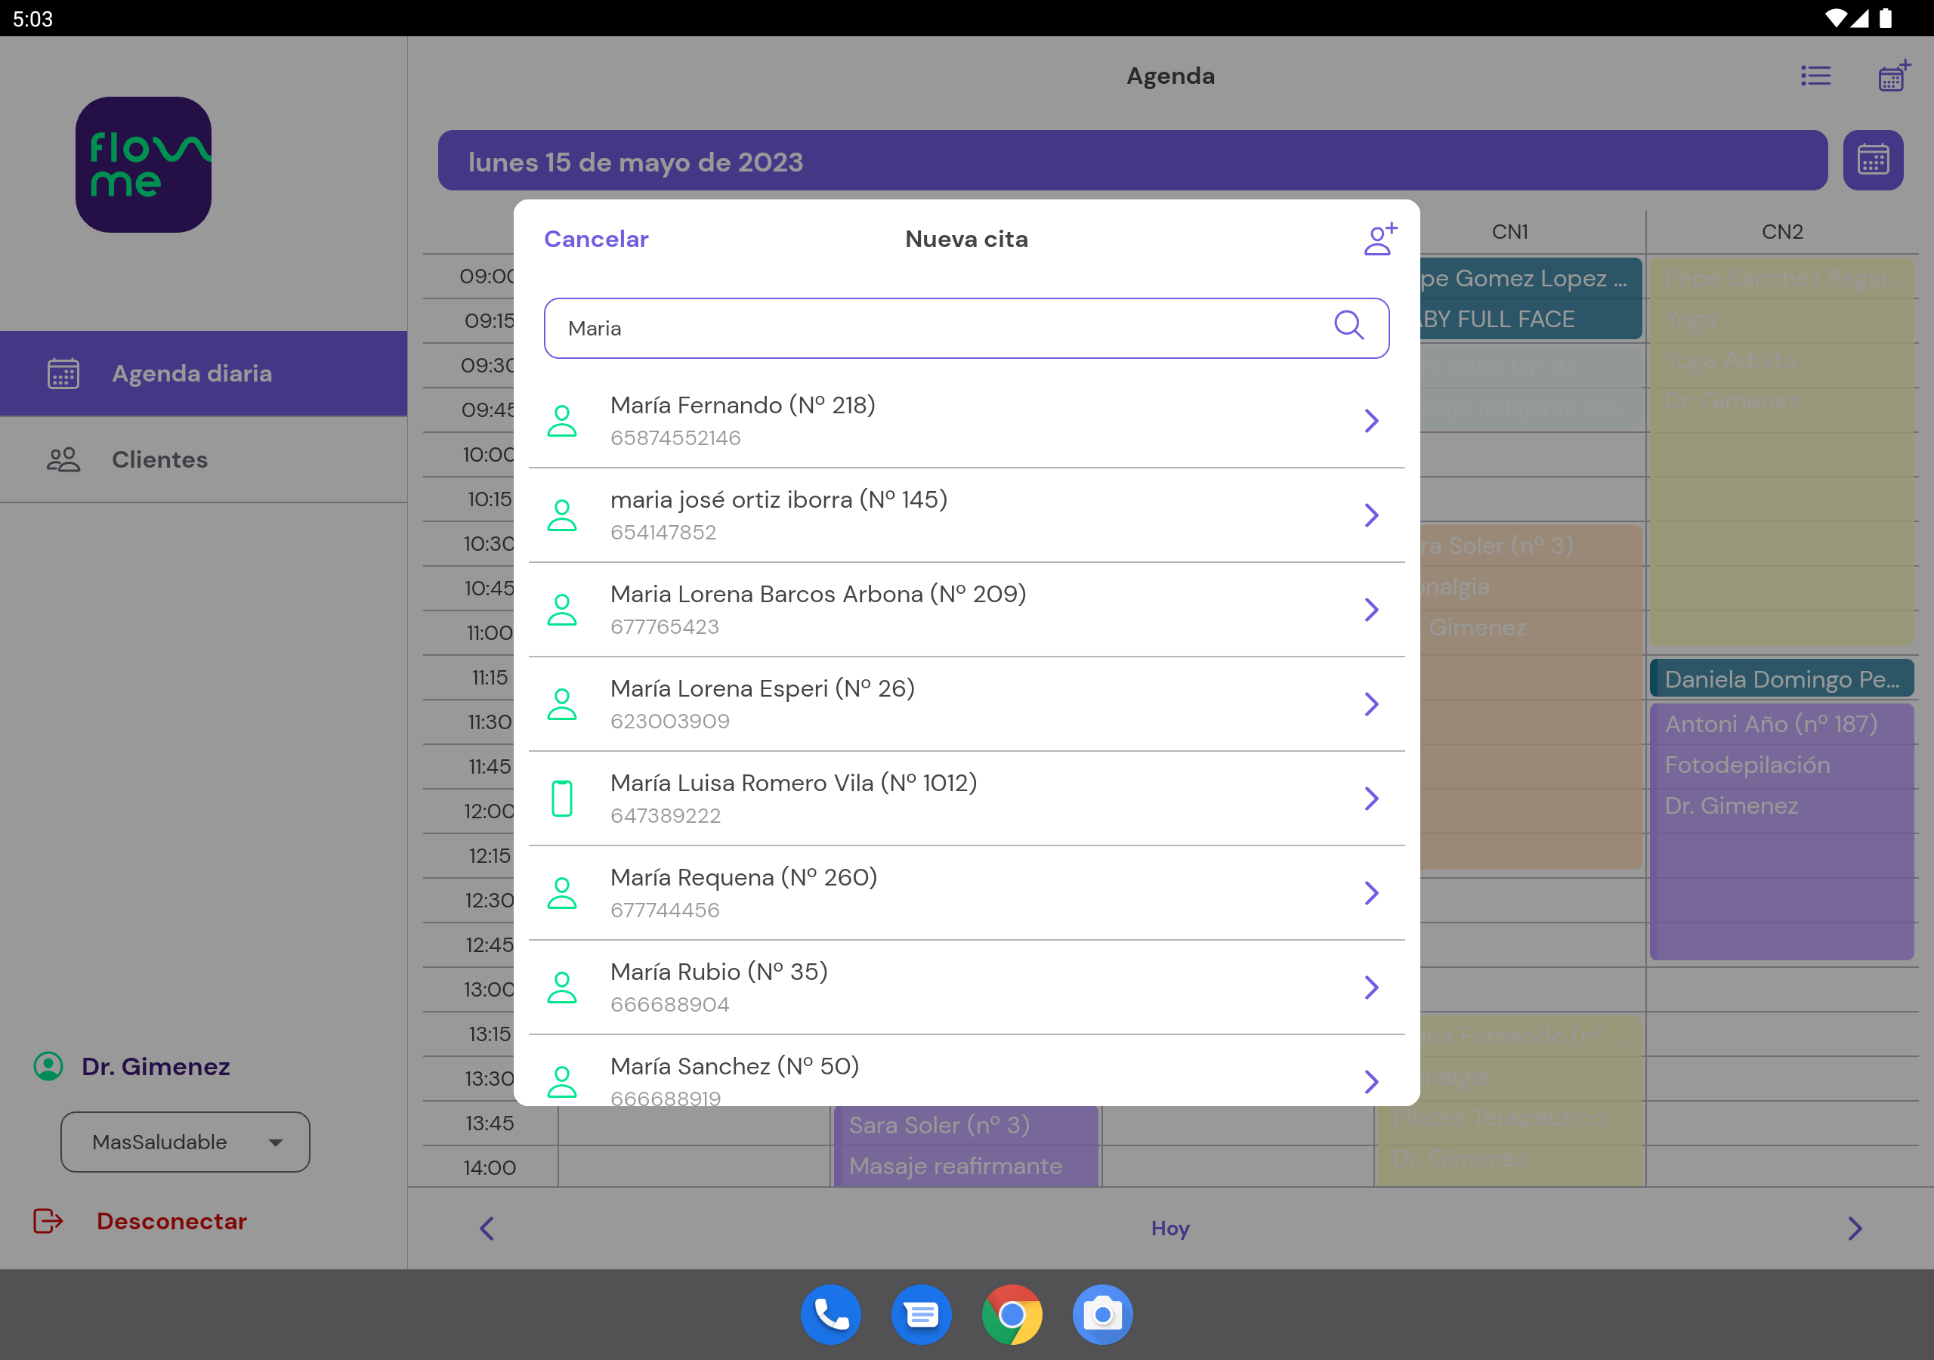Screen dimensions: 1934x1360
Task: Select client maria josé ortiz iborra (Nº 145)
Action: point(966,515)
